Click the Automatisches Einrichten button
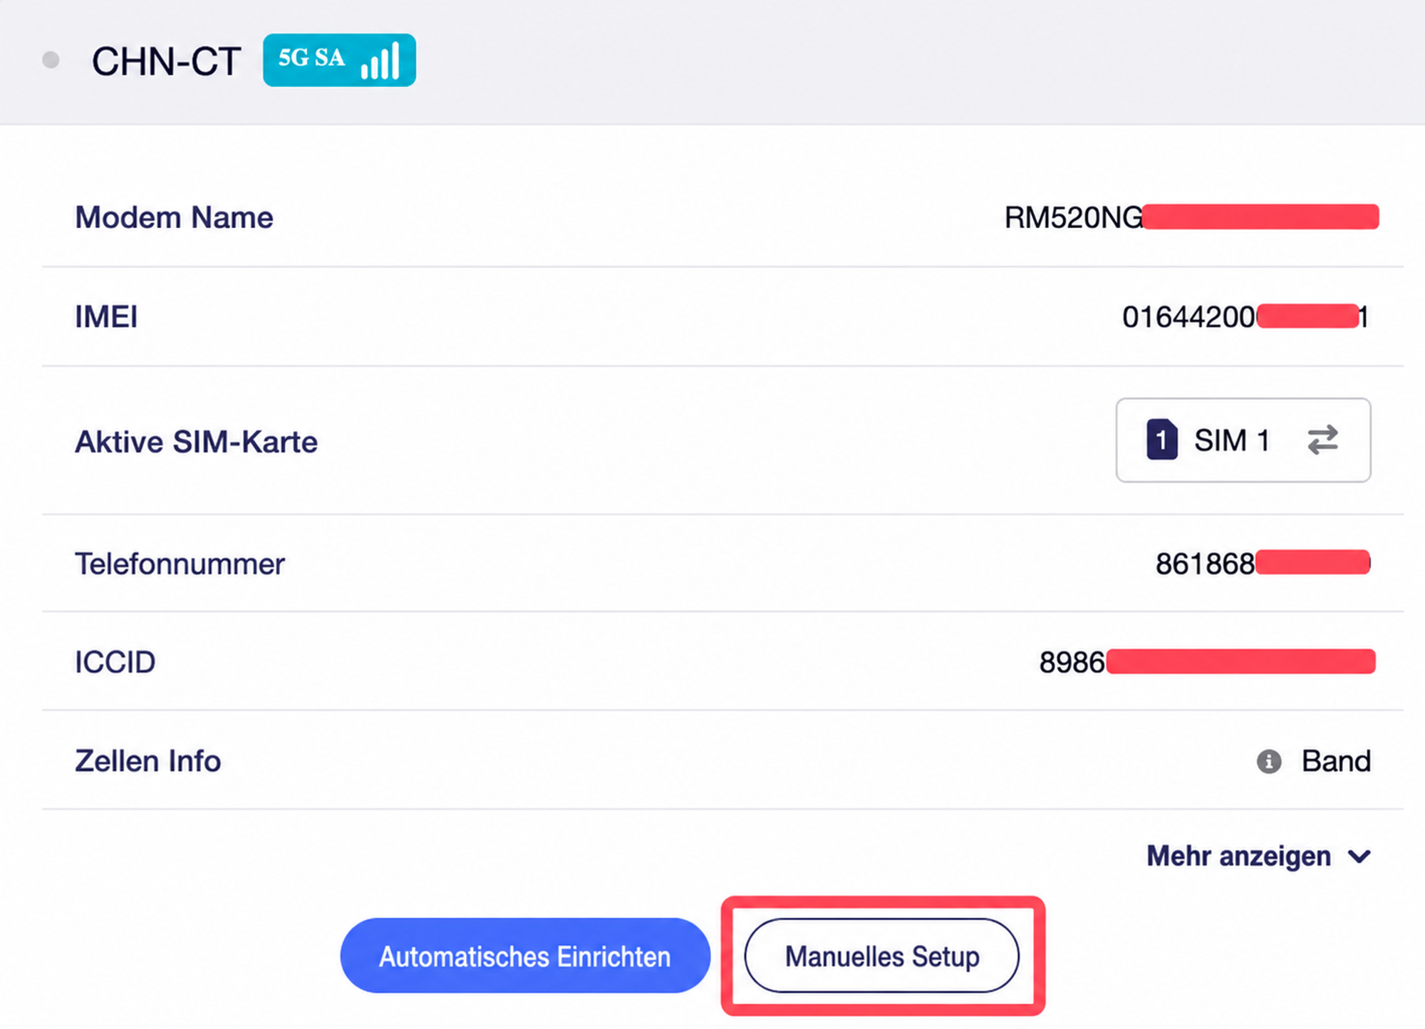Screen dimensions: 1425x1029 (525, 956)
